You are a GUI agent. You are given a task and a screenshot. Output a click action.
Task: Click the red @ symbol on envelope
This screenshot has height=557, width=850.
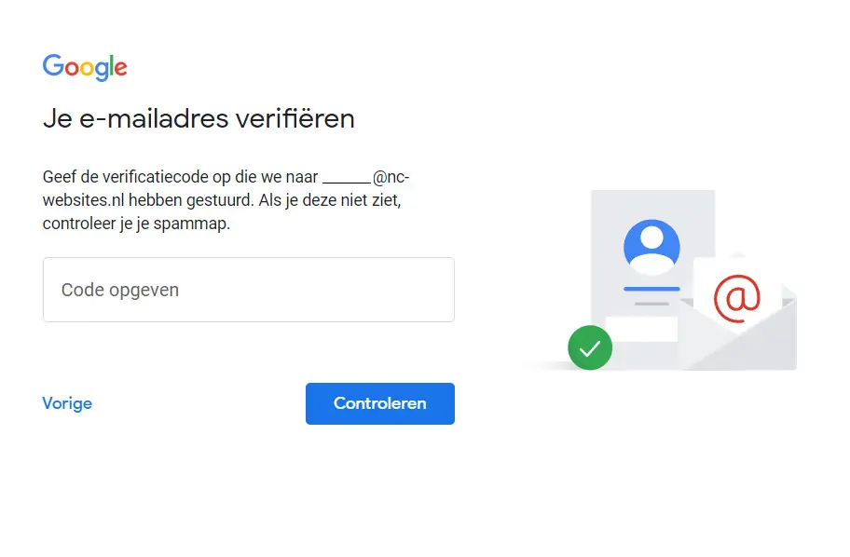(x=736, y=298)
